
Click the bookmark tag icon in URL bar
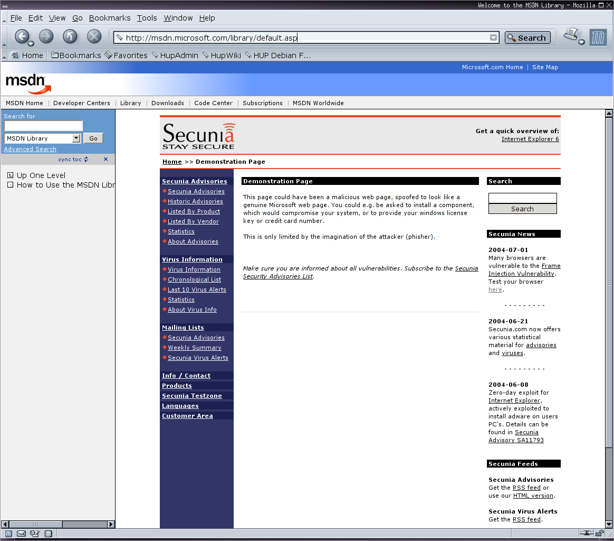(119, 38)
